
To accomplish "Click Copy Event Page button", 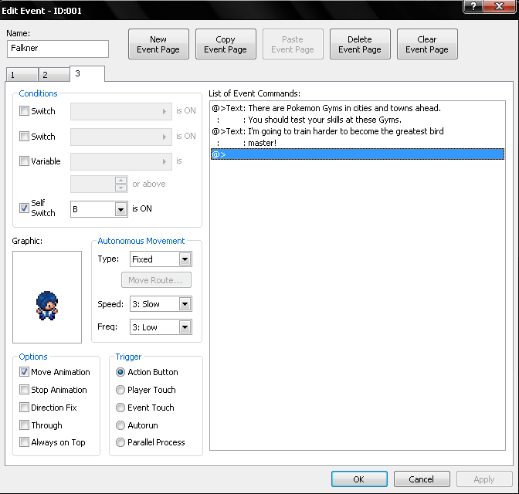I will coord(226,44).
